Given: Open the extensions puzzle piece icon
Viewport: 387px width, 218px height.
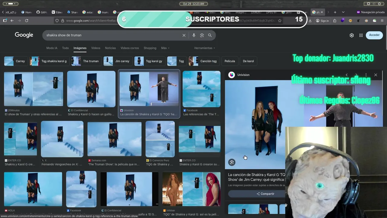Looking at the screenshot, I should [x=335, y=21].
